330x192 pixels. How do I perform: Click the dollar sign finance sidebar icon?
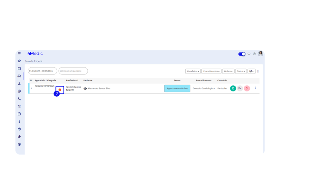19,121
